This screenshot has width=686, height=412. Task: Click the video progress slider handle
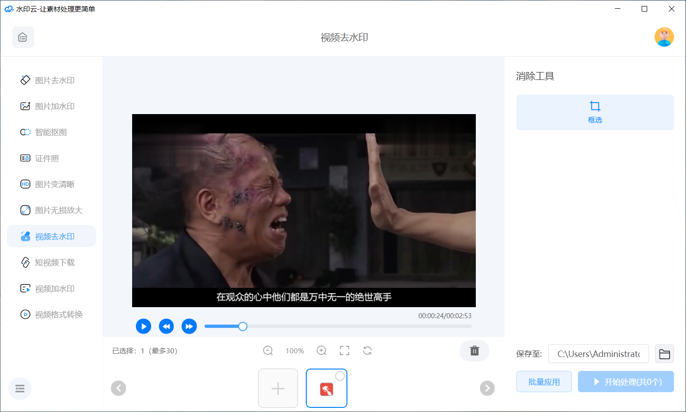click(243, 327)
